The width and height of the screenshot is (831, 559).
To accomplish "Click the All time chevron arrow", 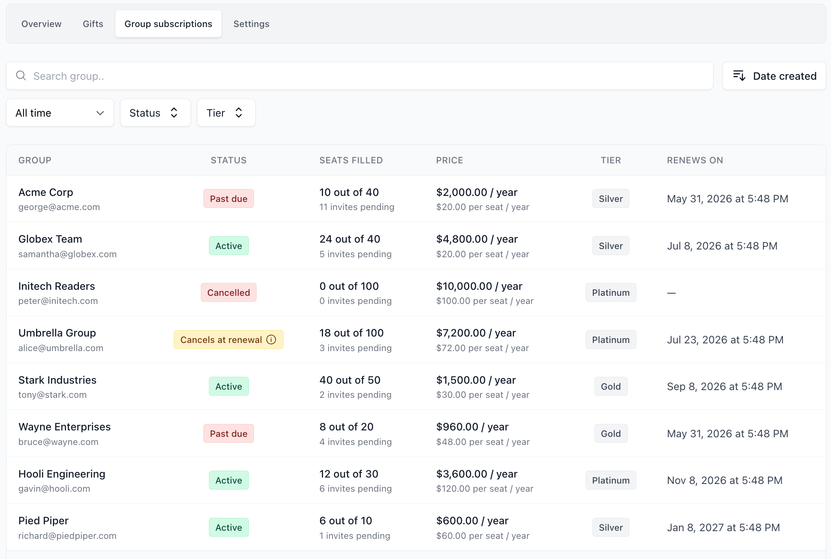I will click(100, 113).
